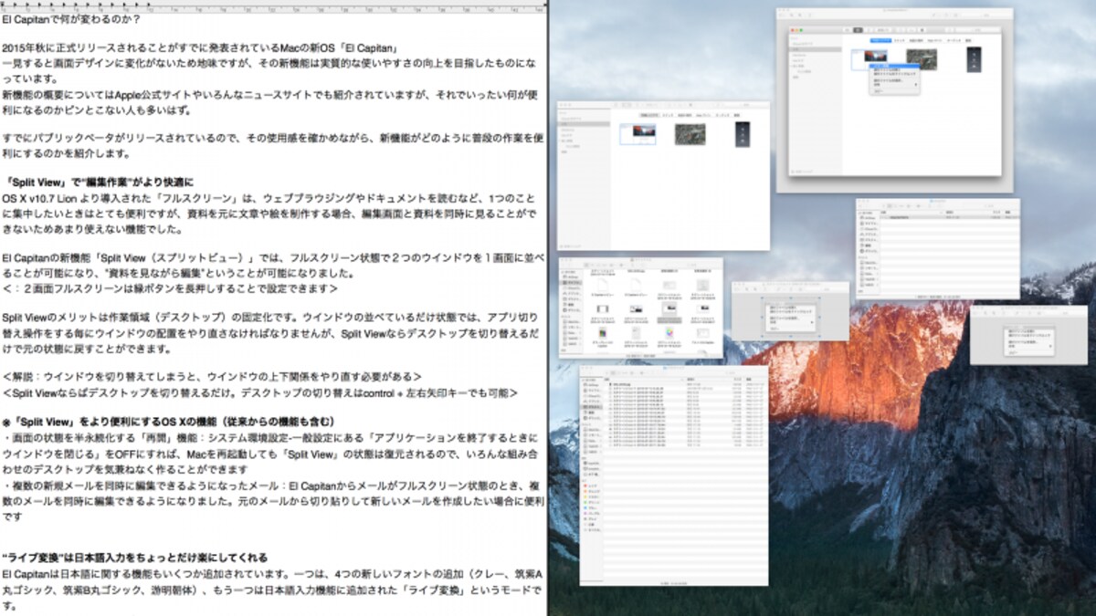Click the dark phone screenshot in the three-photo window

click(742, 134)
